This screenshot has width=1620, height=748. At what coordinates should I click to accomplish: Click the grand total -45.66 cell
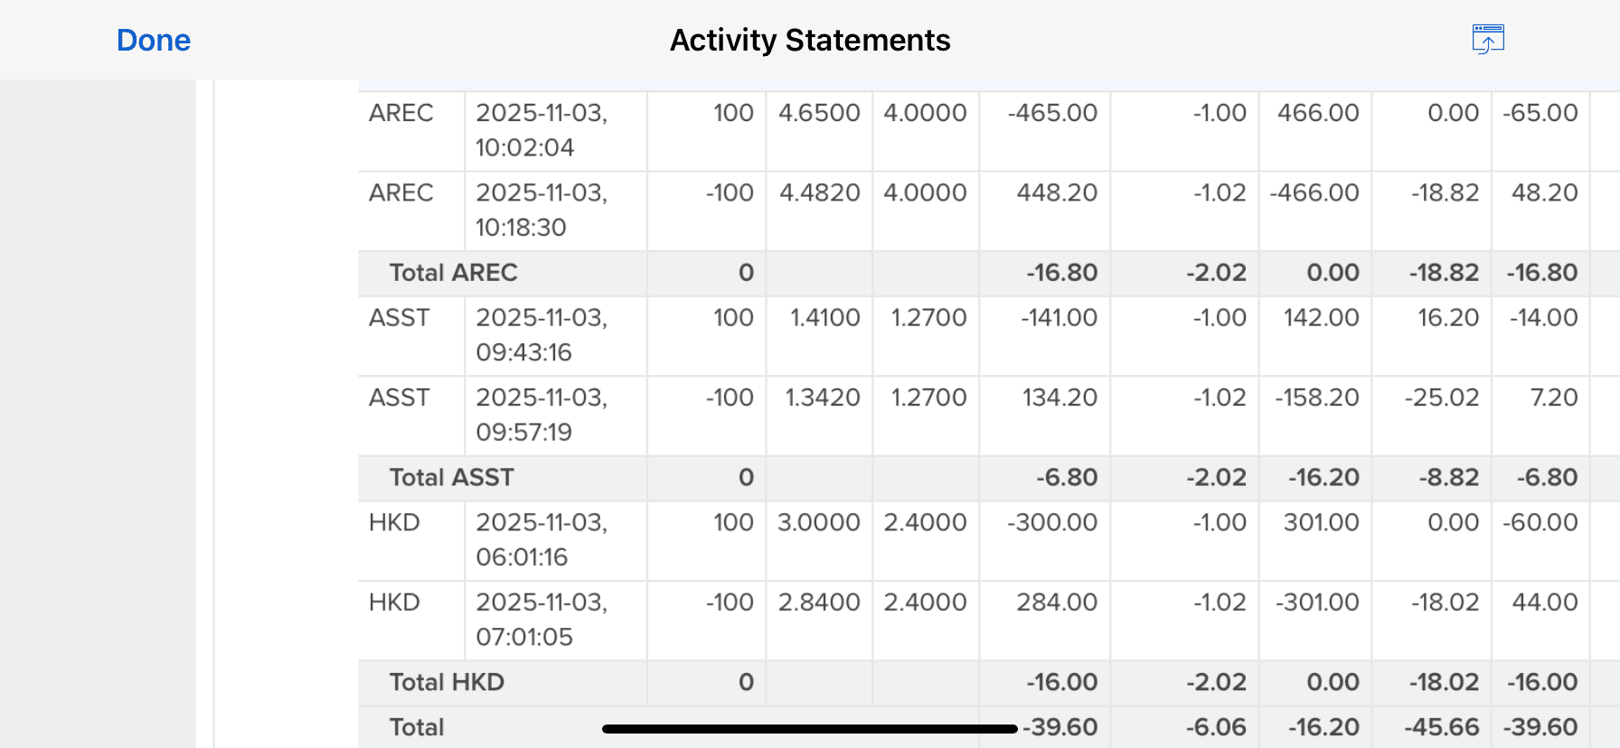click(x=1441, y=727)
